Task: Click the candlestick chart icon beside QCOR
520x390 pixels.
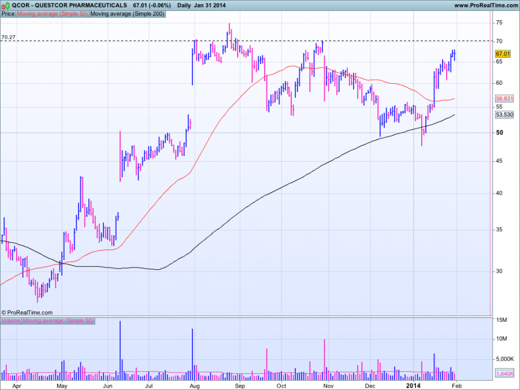Action: pyautogui.click(x=5, y=5)
